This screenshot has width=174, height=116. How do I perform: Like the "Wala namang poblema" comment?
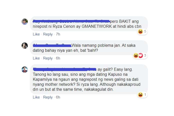36,58
